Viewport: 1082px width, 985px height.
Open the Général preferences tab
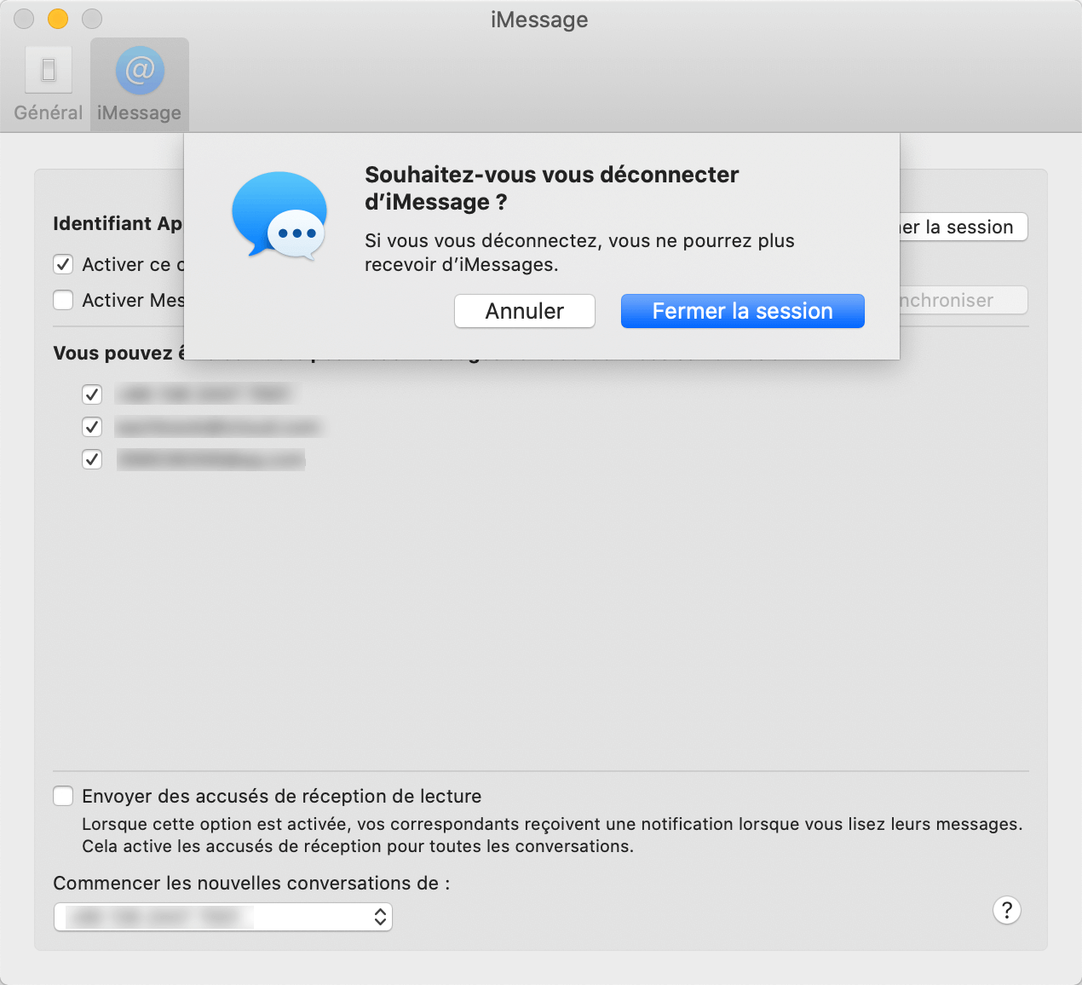point(48,84)
